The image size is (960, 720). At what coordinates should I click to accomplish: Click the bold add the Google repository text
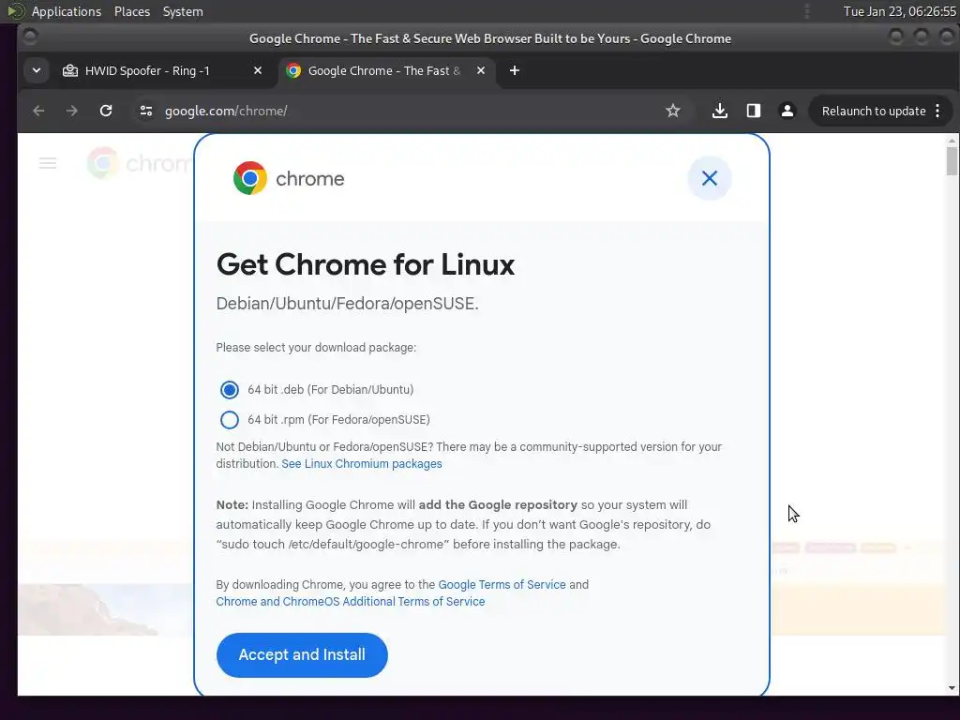498,504
